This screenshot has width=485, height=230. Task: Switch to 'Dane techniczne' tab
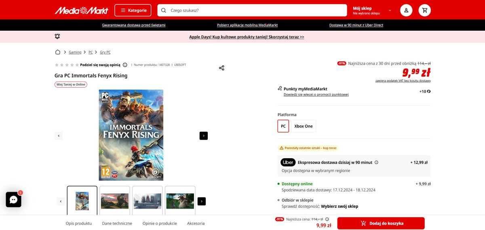(117, 223)
